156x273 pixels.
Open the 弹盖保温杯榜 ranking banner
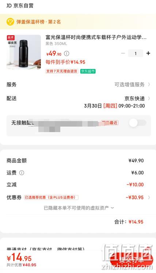point(78,22)
